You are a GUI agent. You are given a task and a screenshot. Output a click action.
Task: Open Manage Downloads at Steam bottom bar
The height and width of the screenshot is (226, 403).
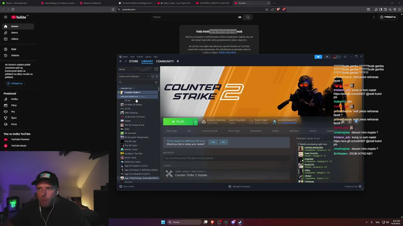click(239, 186)
